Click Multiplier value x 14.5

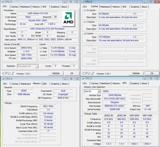click(26, 51)
